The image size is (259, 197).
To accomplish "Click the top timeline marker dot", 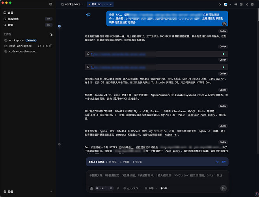I will click(x=59, y=26).
